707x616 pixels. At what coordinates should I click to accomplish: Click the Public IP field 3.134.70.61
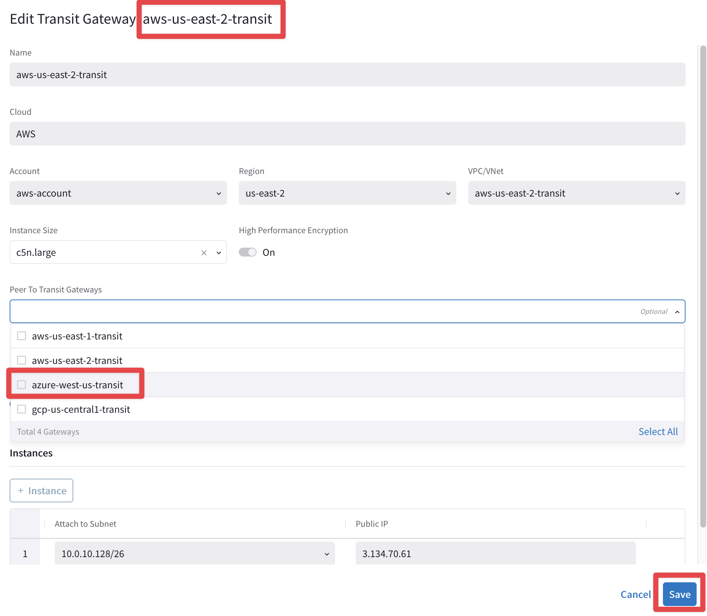click(x=496, y=553)
